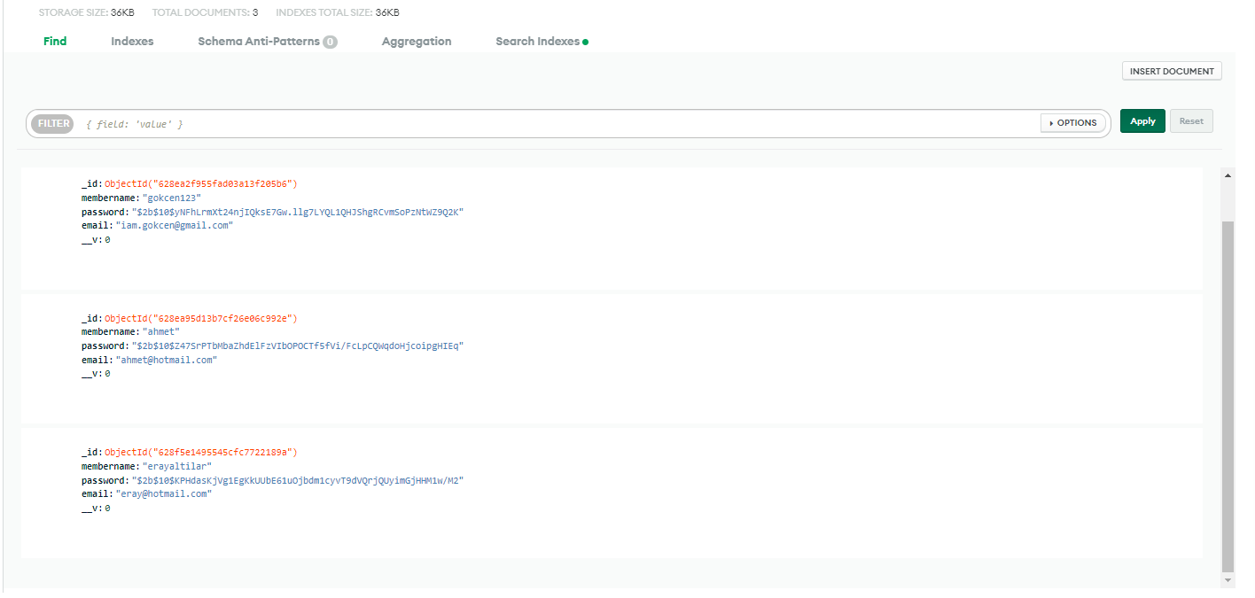Open the Aggregation tab
Image resolution: width=1255 pixels, height=598 pixels.
417,41
